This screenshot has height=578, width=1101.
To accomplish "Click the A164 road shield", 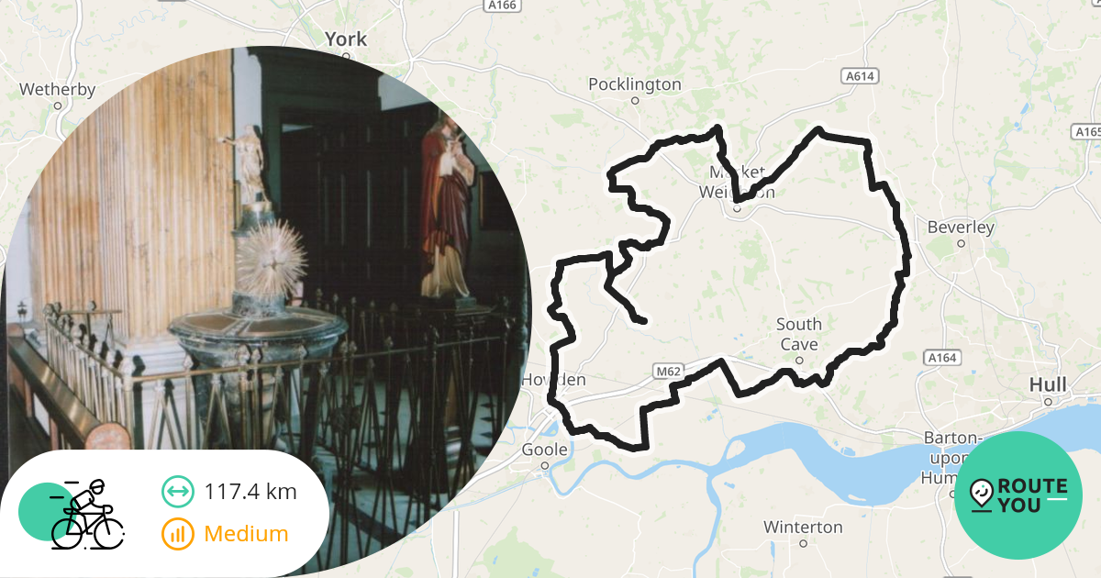I will [x=941, y=357].
